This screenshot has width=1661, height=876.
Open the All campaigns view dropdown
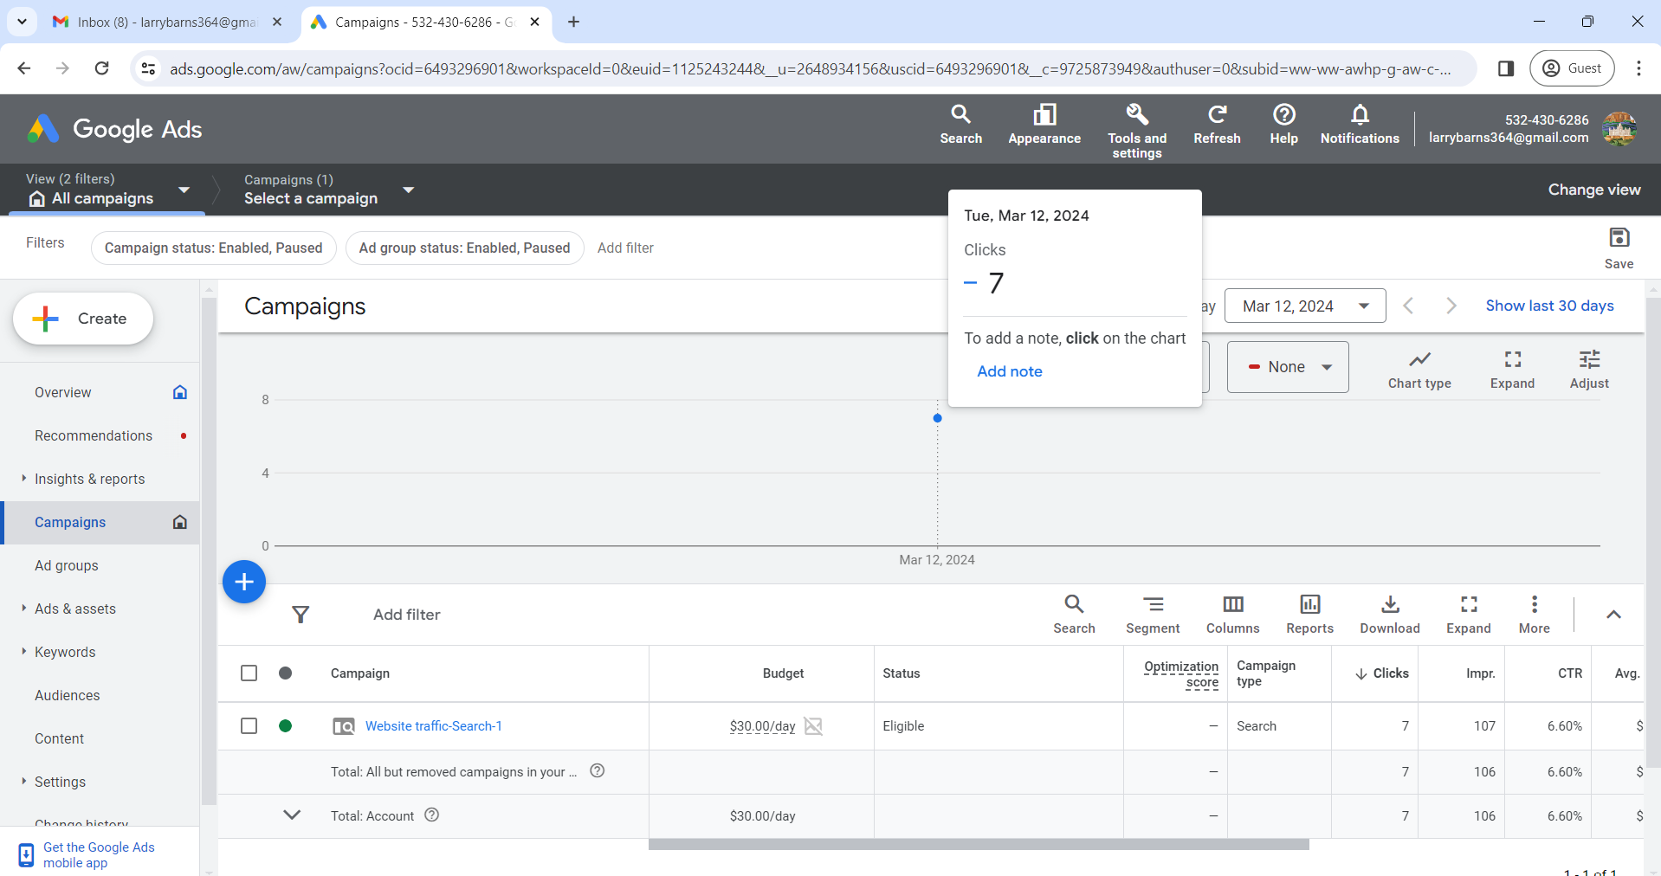[108, 190]
